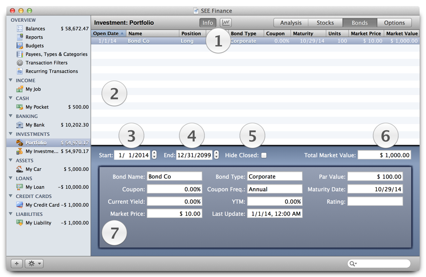The height and width of the screenshot is (277, 426).
Task: Collapse the LIABILITIES section
Action: tap(11, 214)
